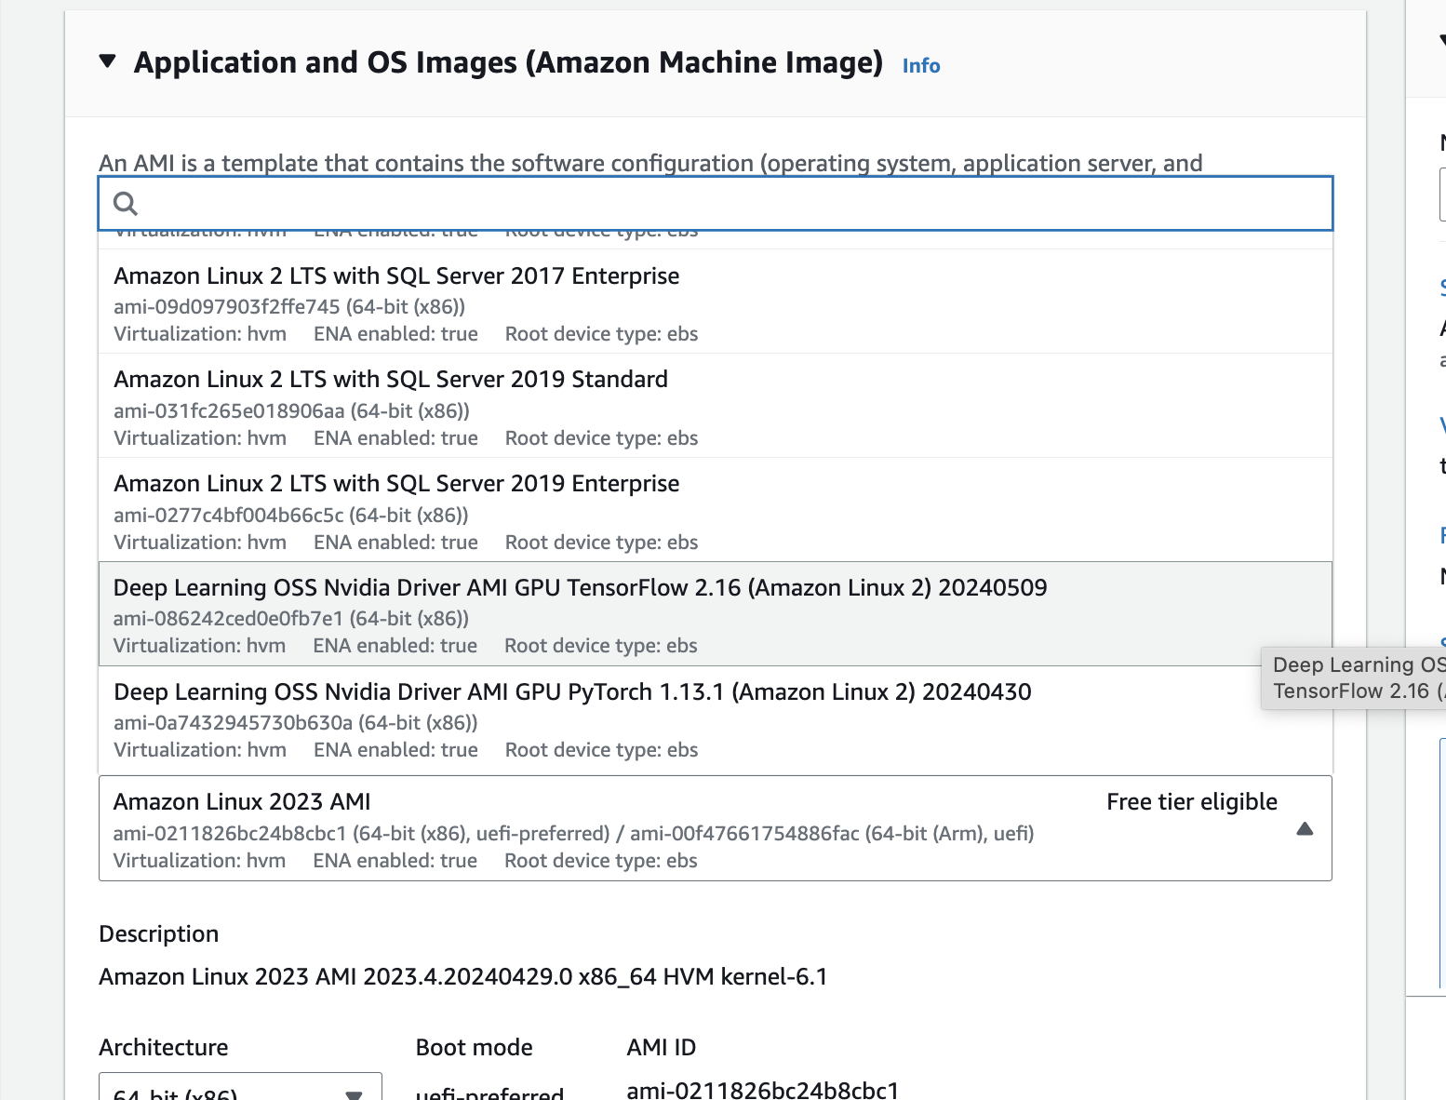The height and width of the screenshot is (1100, 1446).
Task: Click the Deep Learning TensorFlow 2.16 tooltip
Action: pos(1354,678)
